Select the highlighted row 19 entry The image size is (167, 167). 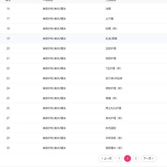(x=83, y=39)
